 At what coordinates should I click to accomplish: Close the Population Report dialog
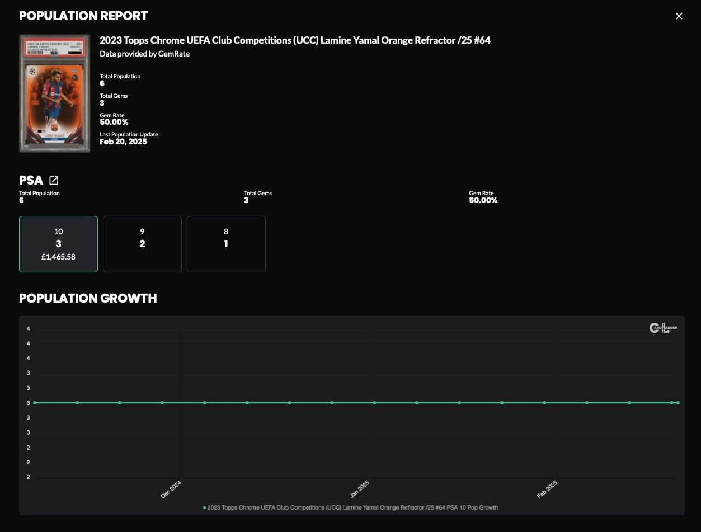[679, 16]
